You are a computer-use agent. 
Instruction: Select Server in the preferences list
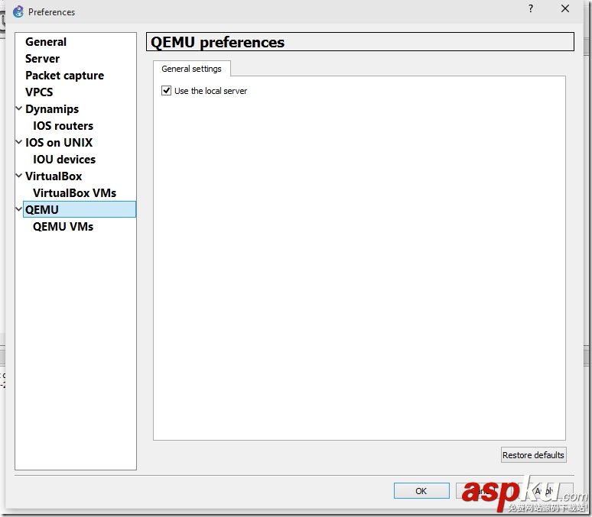click(42, 59)
